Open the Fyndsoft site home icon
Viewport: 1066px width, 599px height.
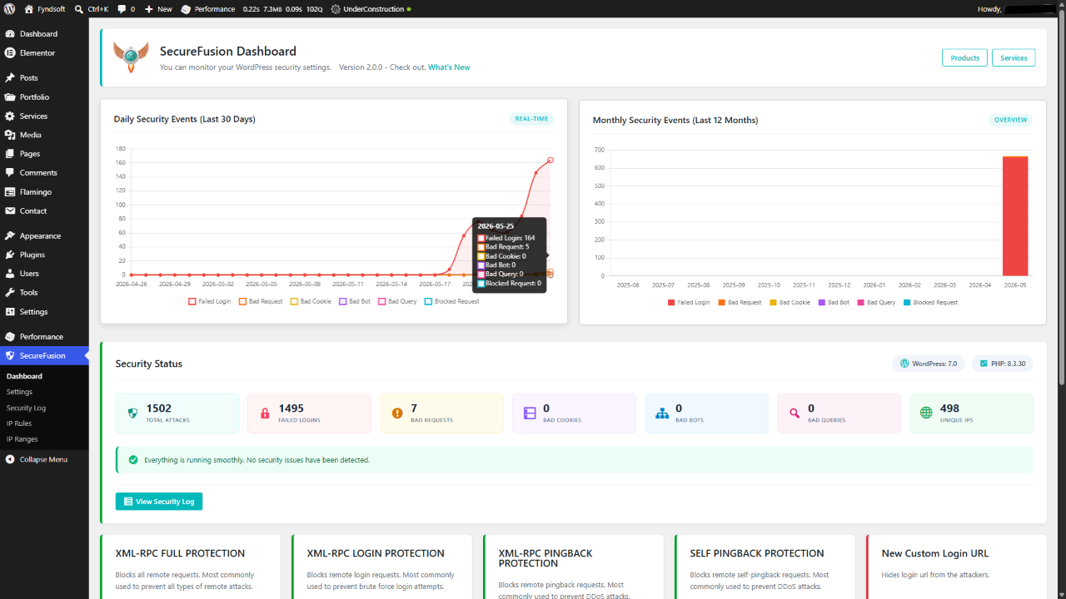(x=29, y=9)
